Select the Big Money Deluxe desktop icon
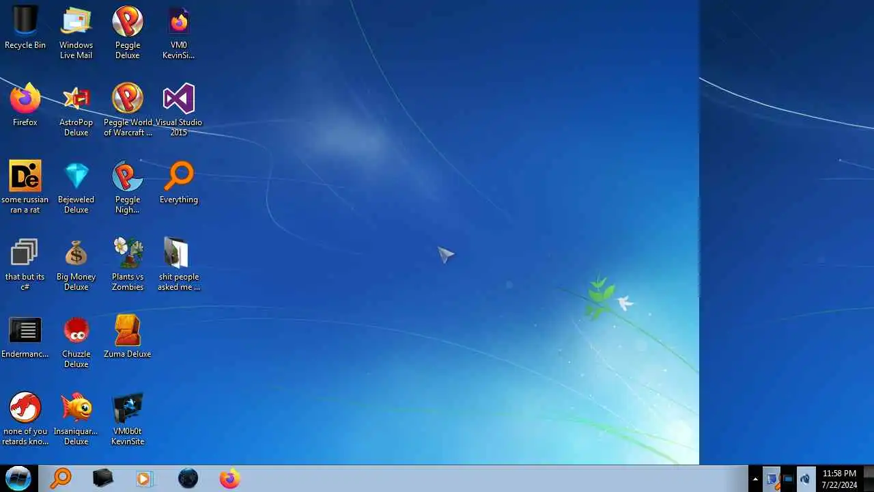The image size is (874, 492). (76, 264)
